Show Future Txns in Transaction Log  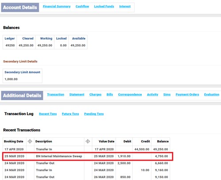point(70,114)
